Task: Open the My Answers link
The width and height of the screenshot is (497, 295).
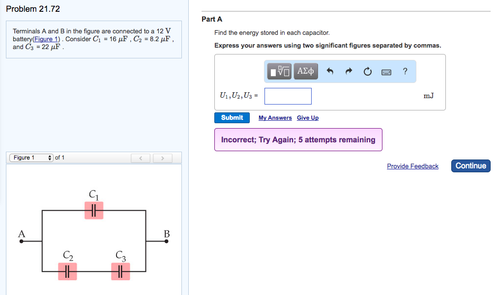Action: 275,118
